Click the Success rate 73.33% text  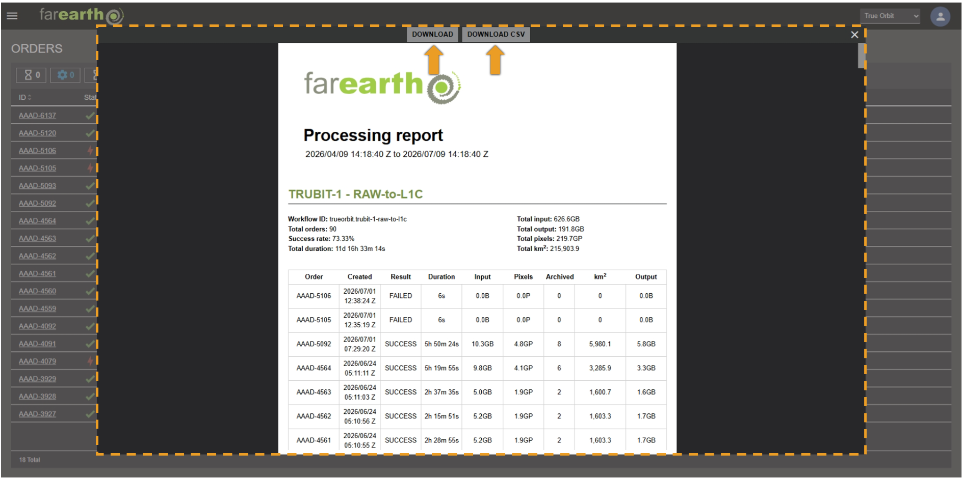321,239
